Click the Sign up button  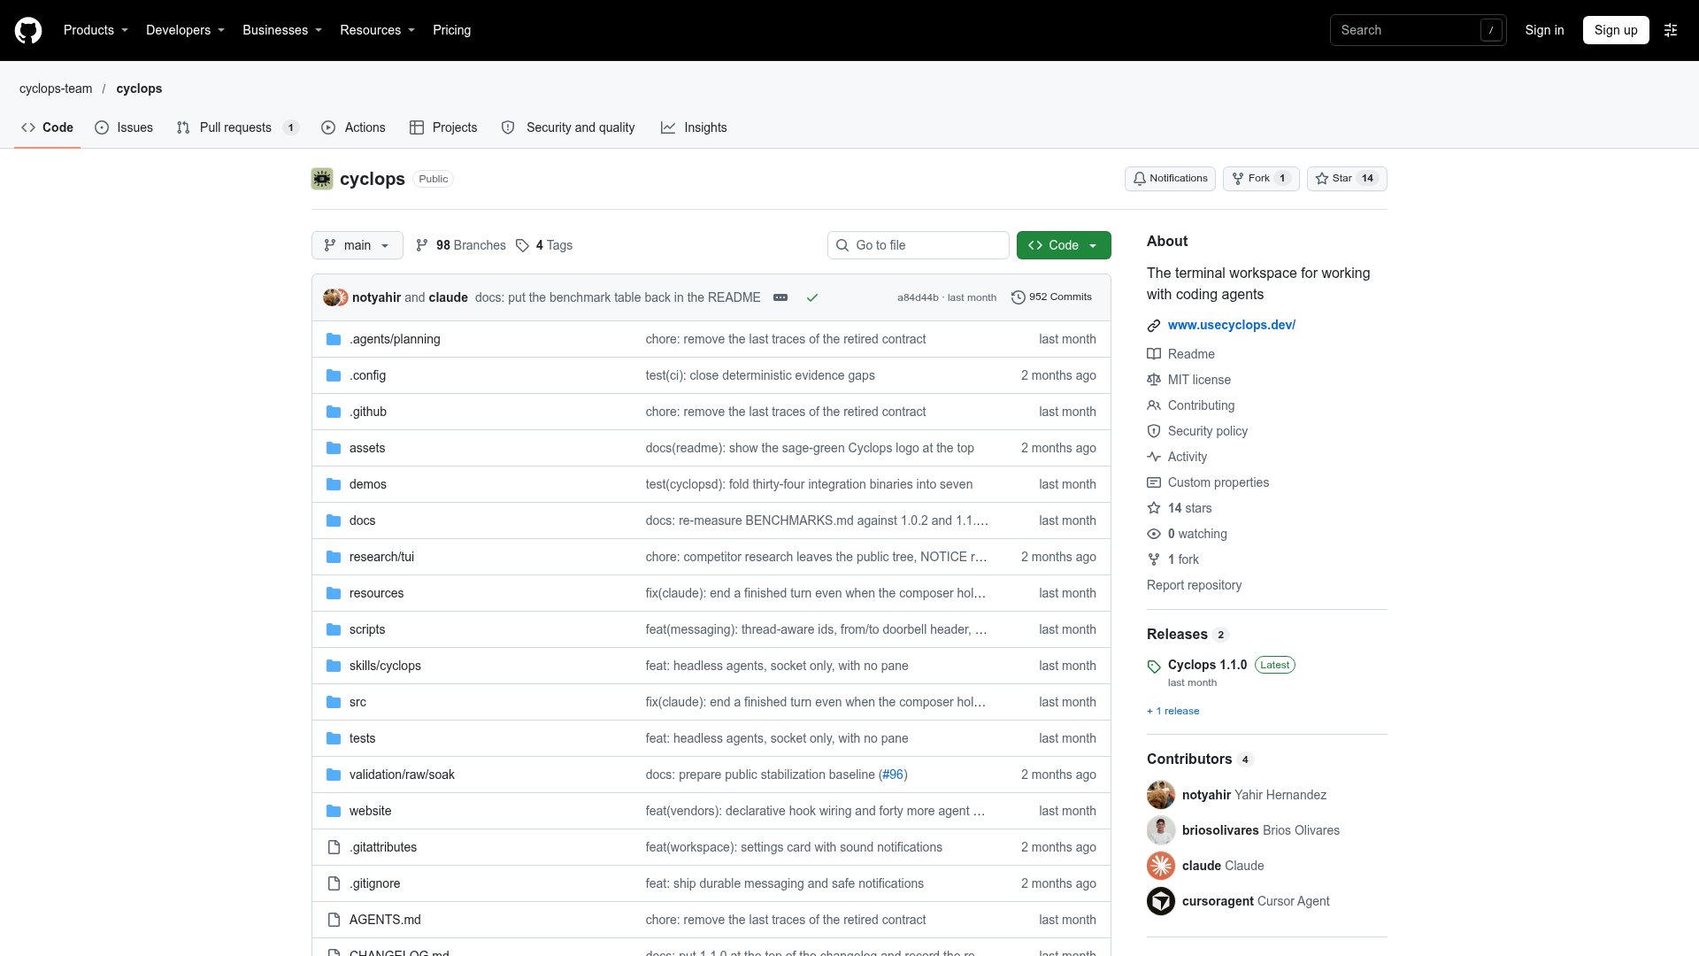click(1616, 30)
